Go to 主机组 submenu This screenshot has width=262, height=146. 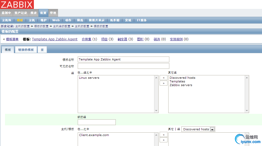coord(7,20)
